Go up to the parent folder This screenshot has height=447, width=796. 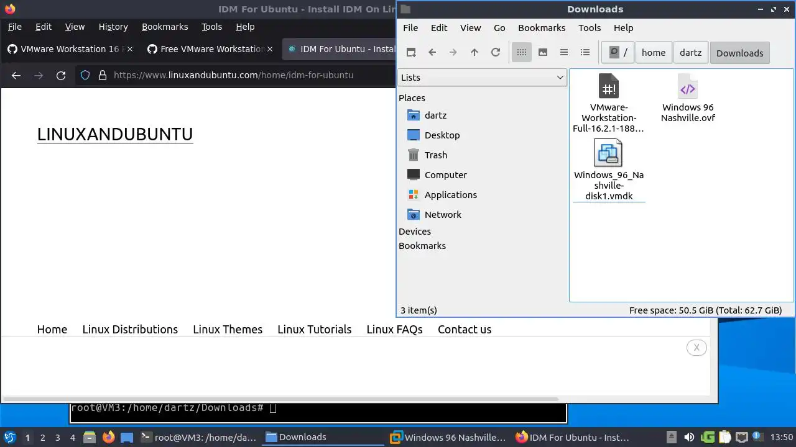474,53
